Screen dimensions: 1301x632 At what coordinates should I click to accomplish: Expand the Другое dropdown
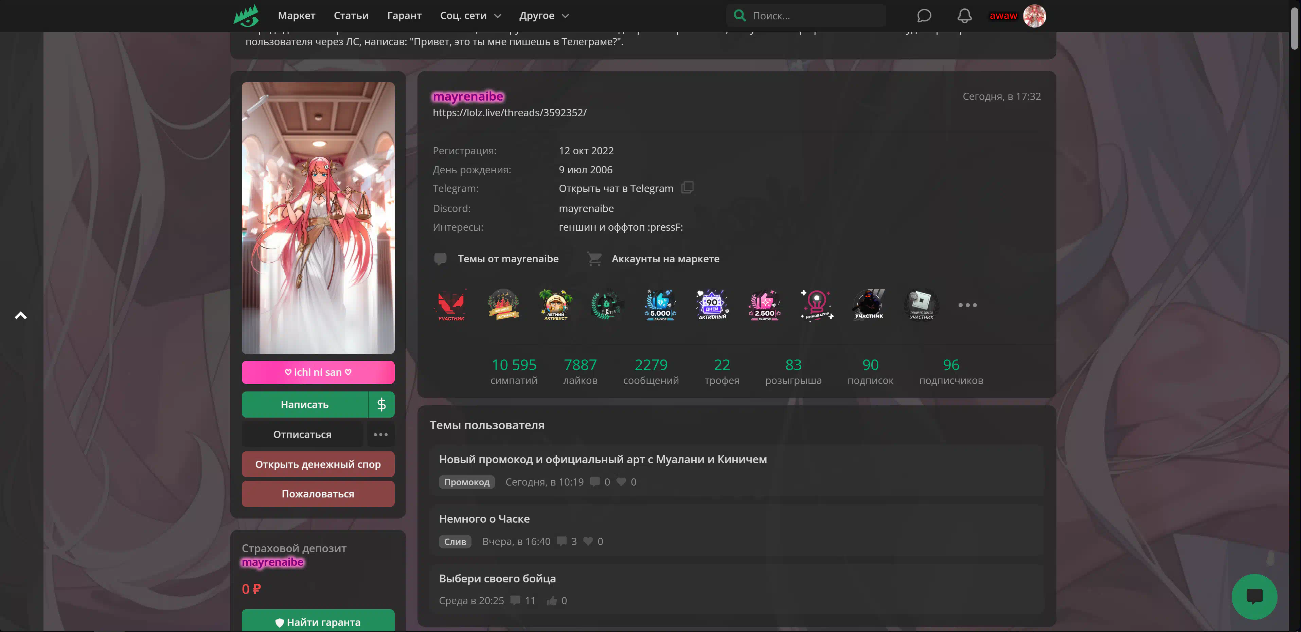[544, 16]
